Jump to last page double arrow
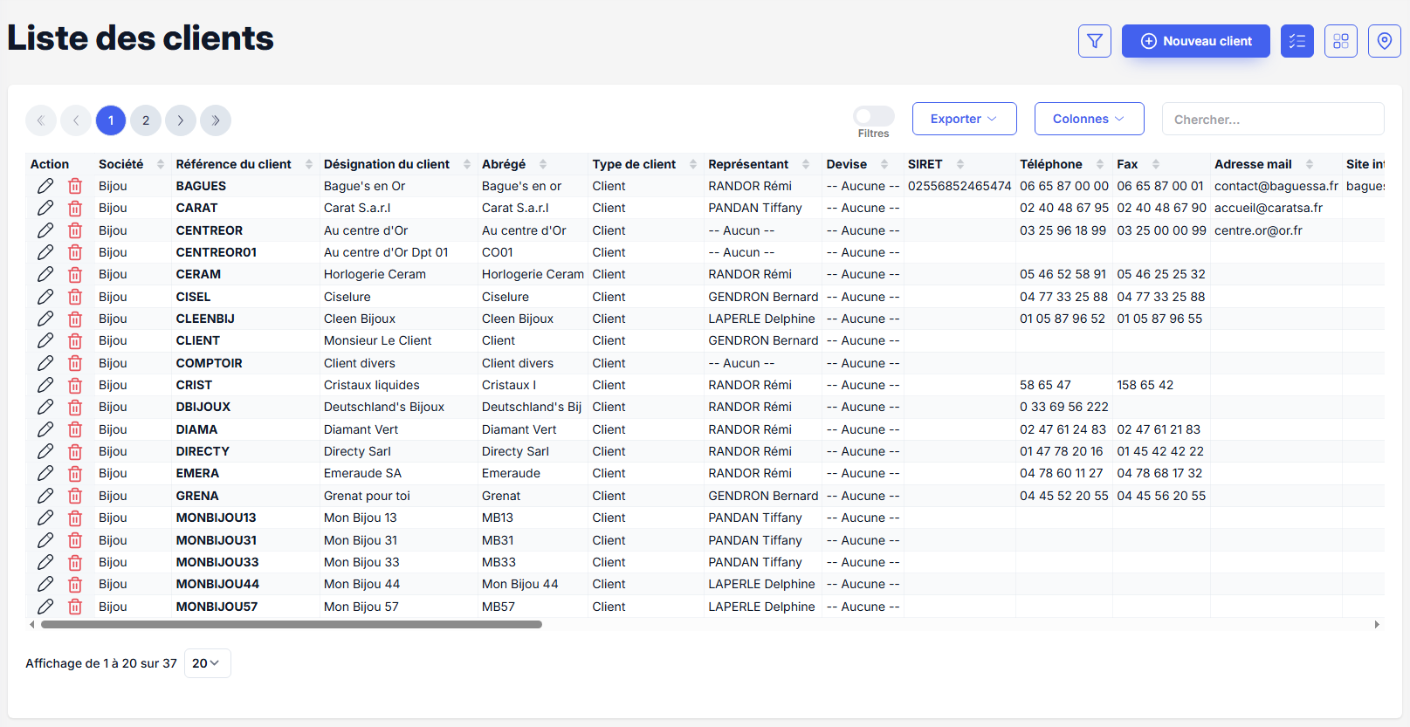Image resolution: width=1410 pixels, height=727 pixels. (216, 120)
